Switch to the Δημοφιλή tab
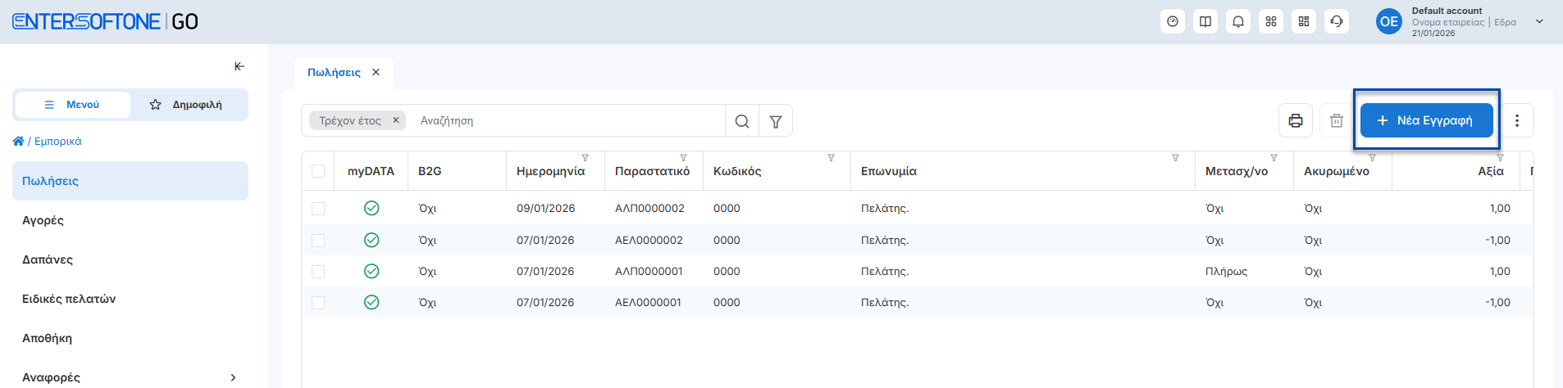 [187, 105]
